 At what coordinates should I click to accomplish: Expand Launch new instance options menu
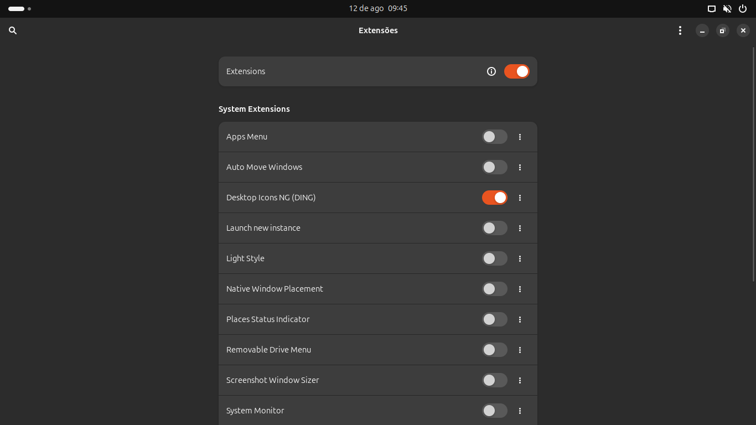(x=520, y=228)
